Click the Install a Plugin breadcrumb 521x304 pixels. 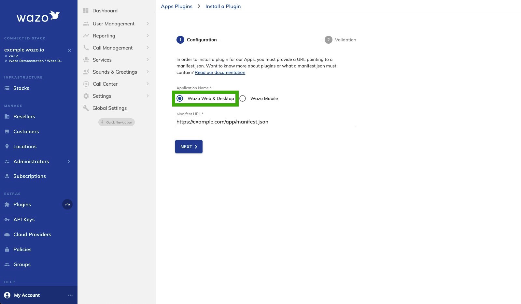point(223,7)
